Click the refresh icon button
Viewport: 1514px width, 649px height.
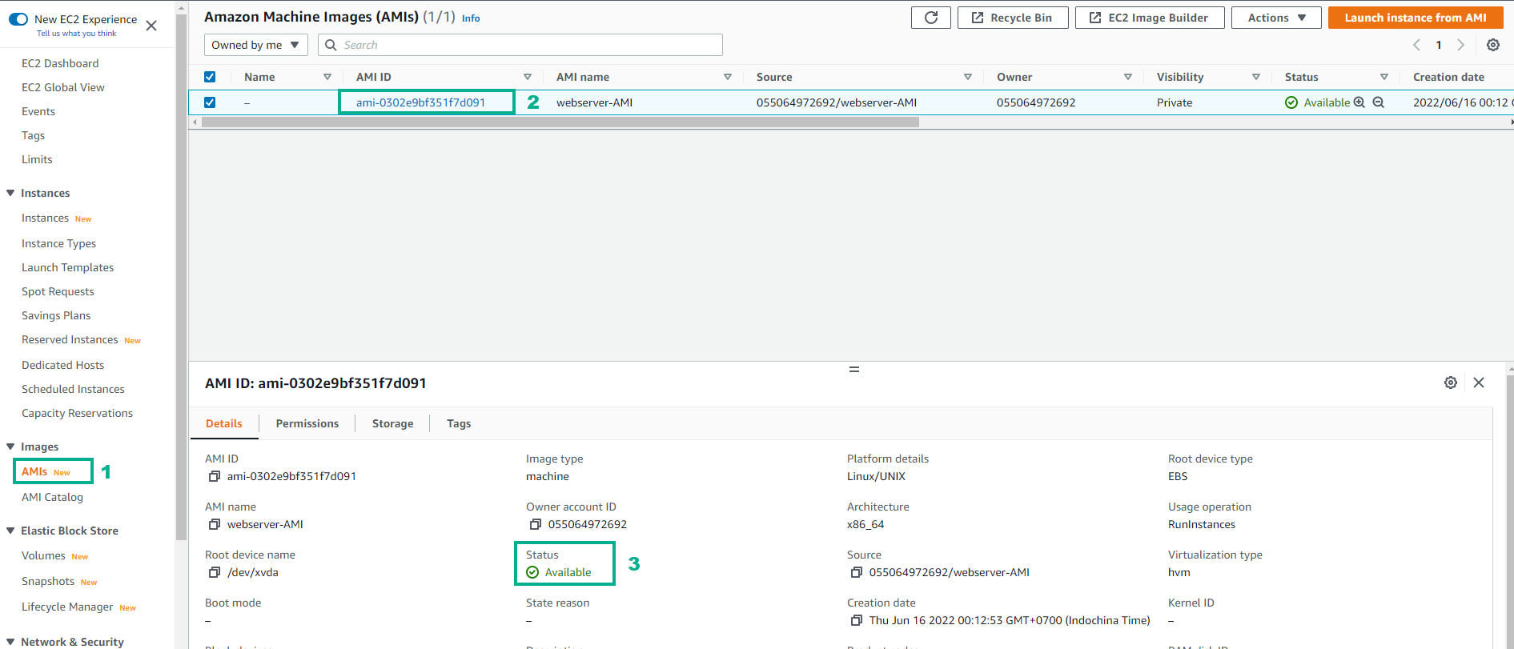coord(931,18)
